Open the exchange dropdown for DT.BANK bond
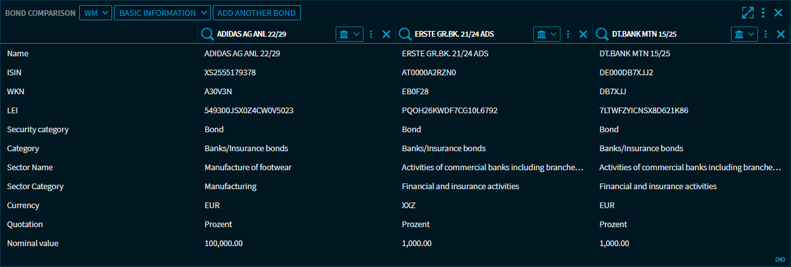The height and width of the screenshot is (267, 791). [x=745, y=34]
